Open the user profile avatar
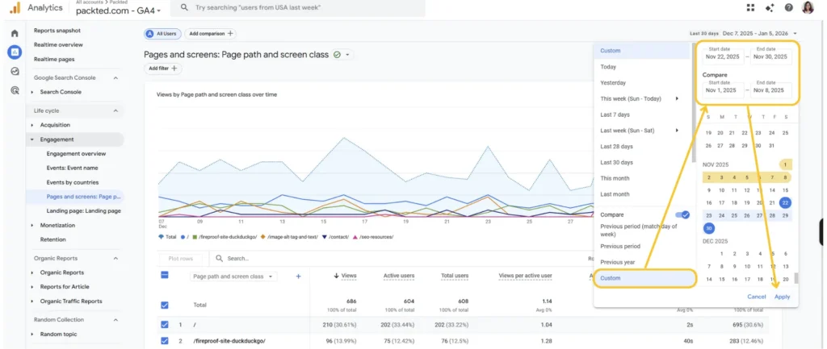Screen dimensions: 827x349 tap(808, 7)
